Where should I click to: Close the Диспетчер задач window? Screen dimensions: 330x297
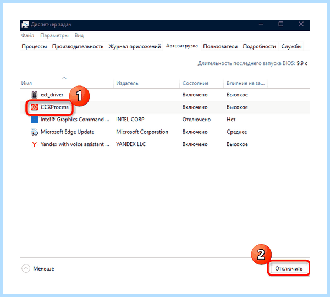point(301,24)
